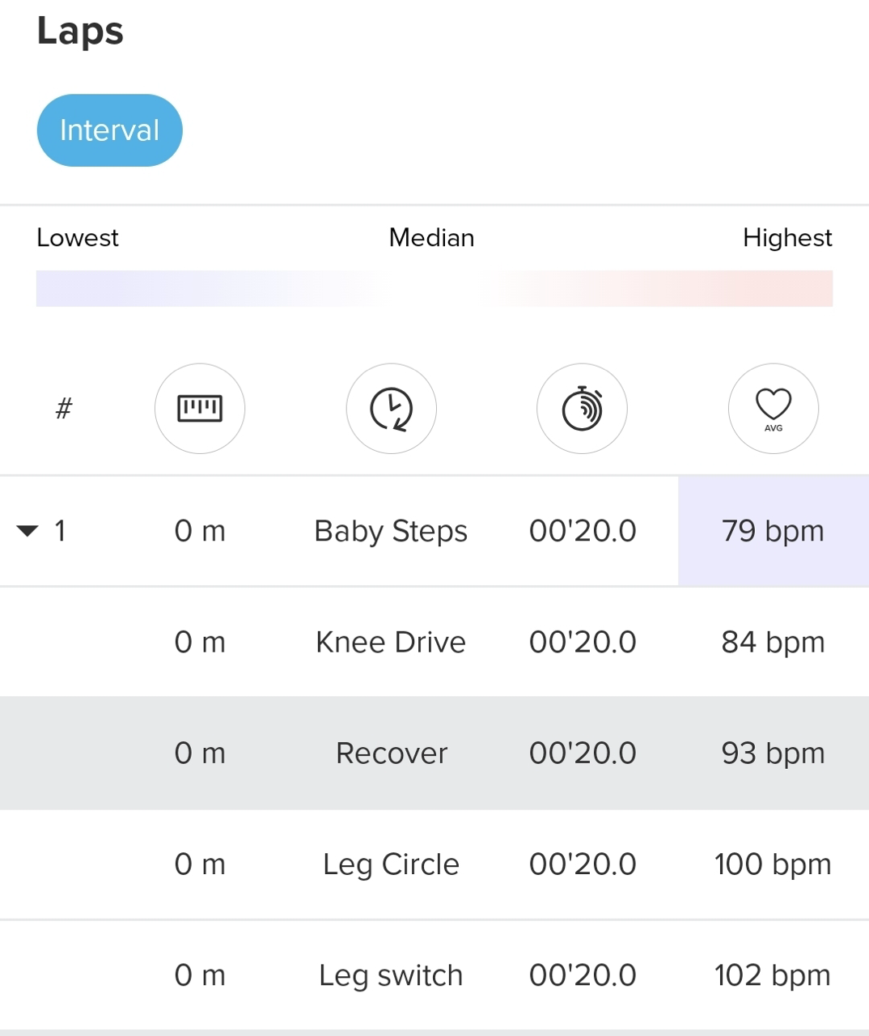Screen dimensions: 869x1036
Task: Select the Interval pill button
Action: (x=109, y=130)
